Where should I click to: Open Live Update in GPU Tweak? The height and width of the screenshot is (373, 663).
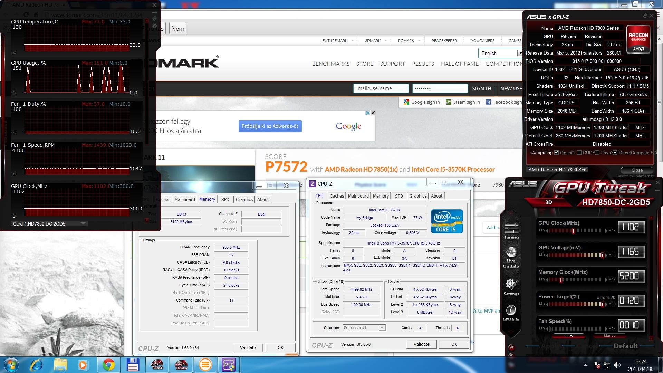tap(511, 258)
